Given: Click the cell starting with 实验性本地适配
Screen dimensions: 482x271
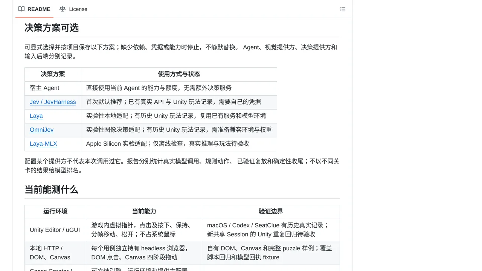Looking at the screenshot, I should 179,116.
